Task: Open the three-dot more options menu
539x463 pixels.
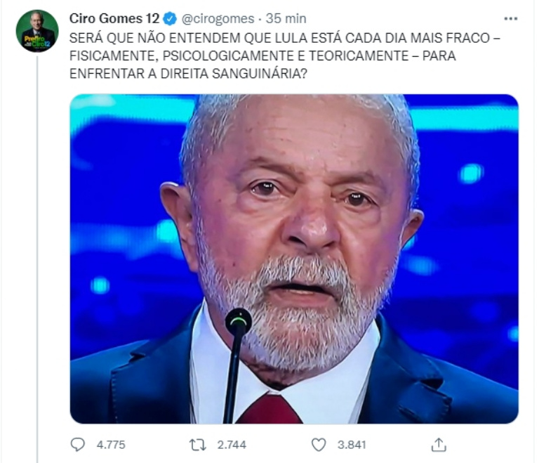Action: (x=511, y=18)
